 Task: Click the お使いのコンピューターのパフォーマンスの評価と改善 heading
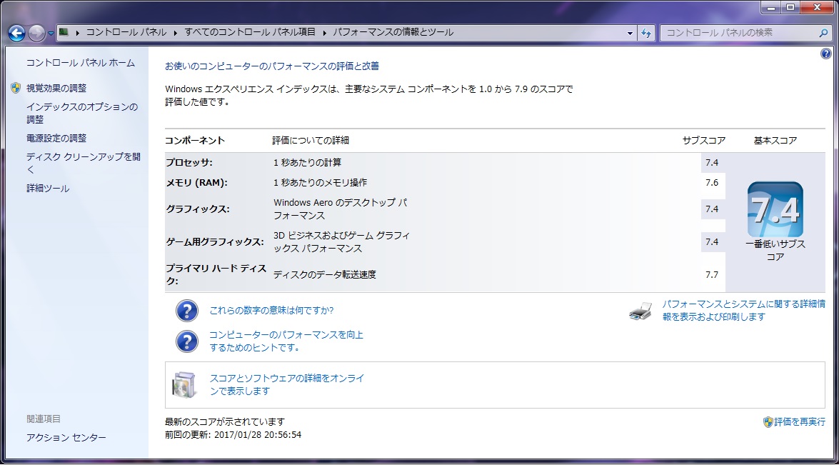click(x=272, y=66)
